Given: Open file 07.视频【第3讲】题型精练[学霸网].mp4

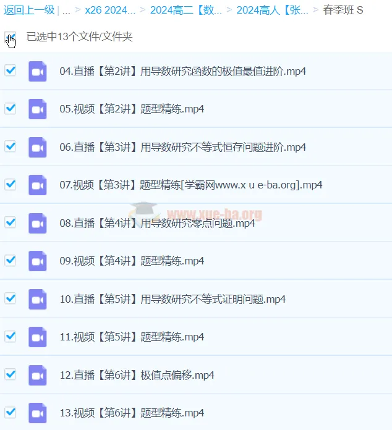Looking at the screenshot, I should [191, 185].
